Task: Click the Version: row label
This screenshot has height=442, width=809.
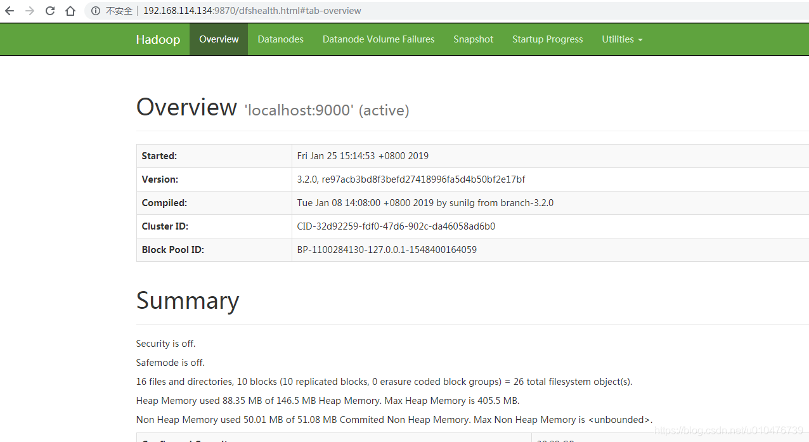Action: (x=160, y=179)
